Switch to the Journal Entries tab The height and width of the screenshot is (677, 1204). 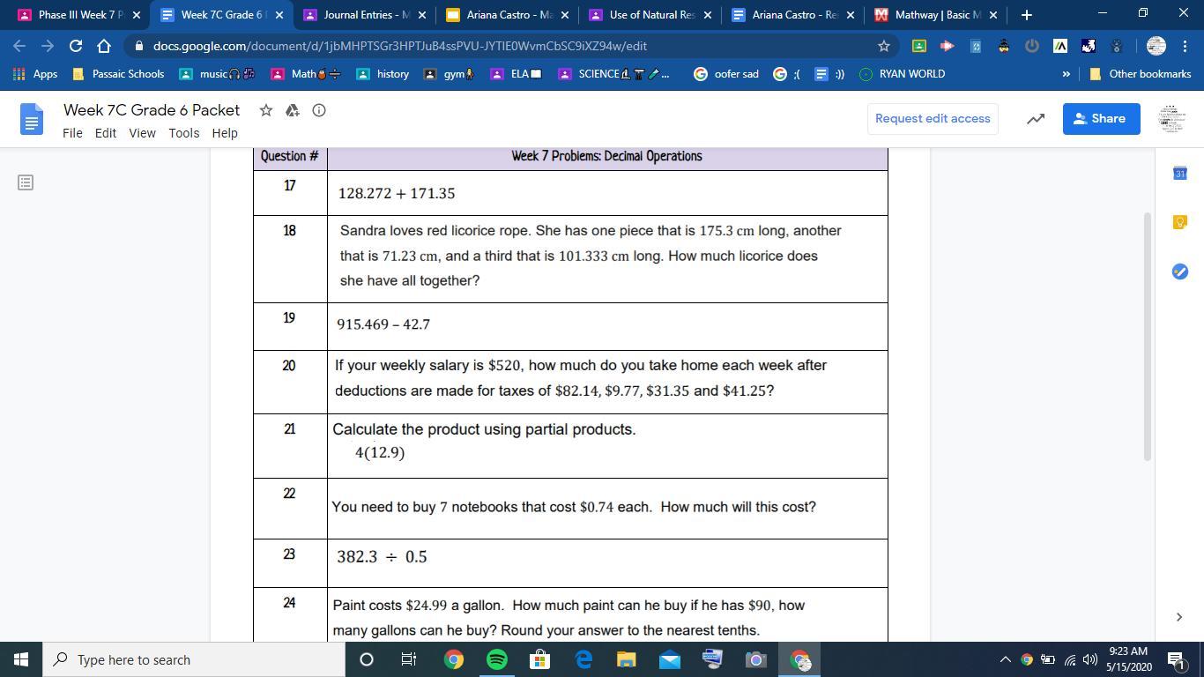pos(364,15)
